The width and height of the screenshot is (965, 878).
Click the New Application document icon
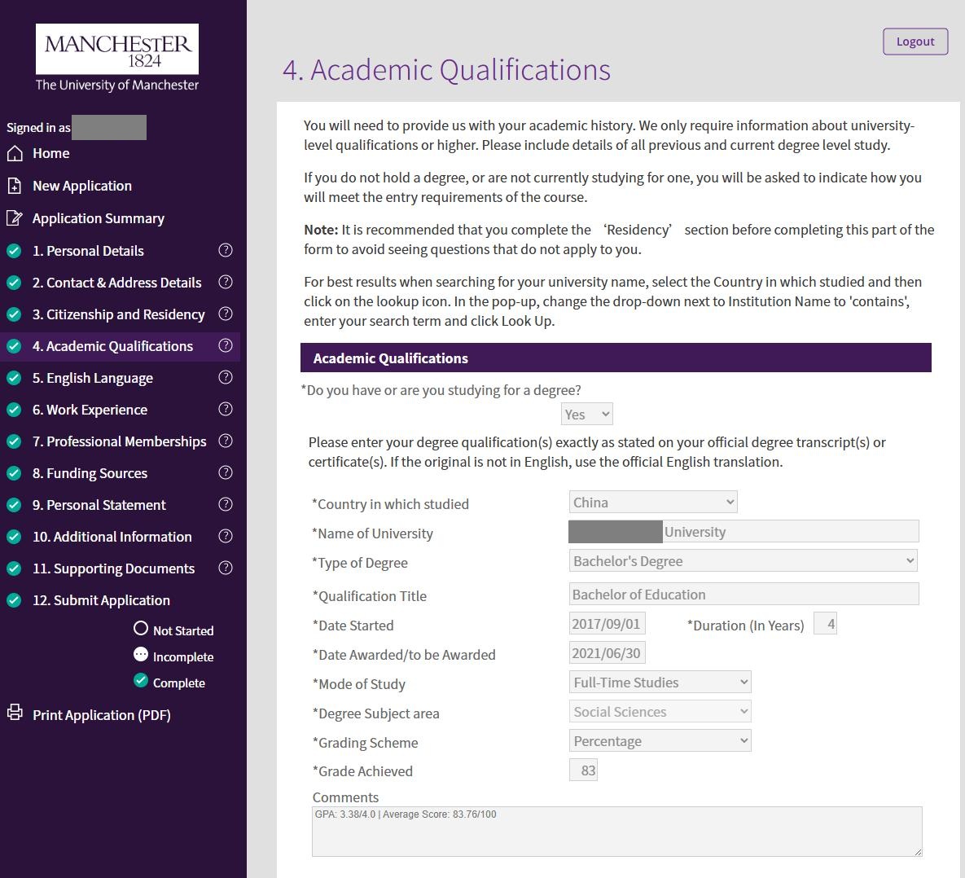point(15,186)
